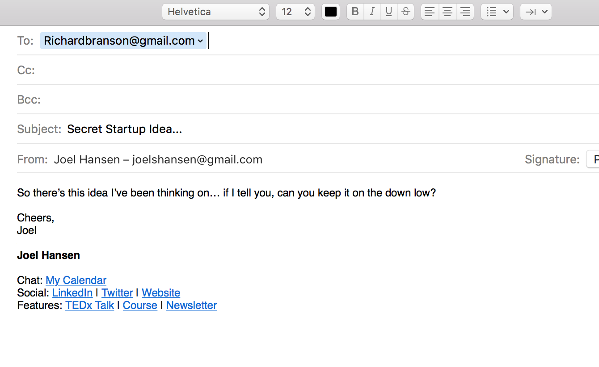Screen dimensions: 599x367
Task: Open the Signature popup menu
Action: (x=592, y=159)
